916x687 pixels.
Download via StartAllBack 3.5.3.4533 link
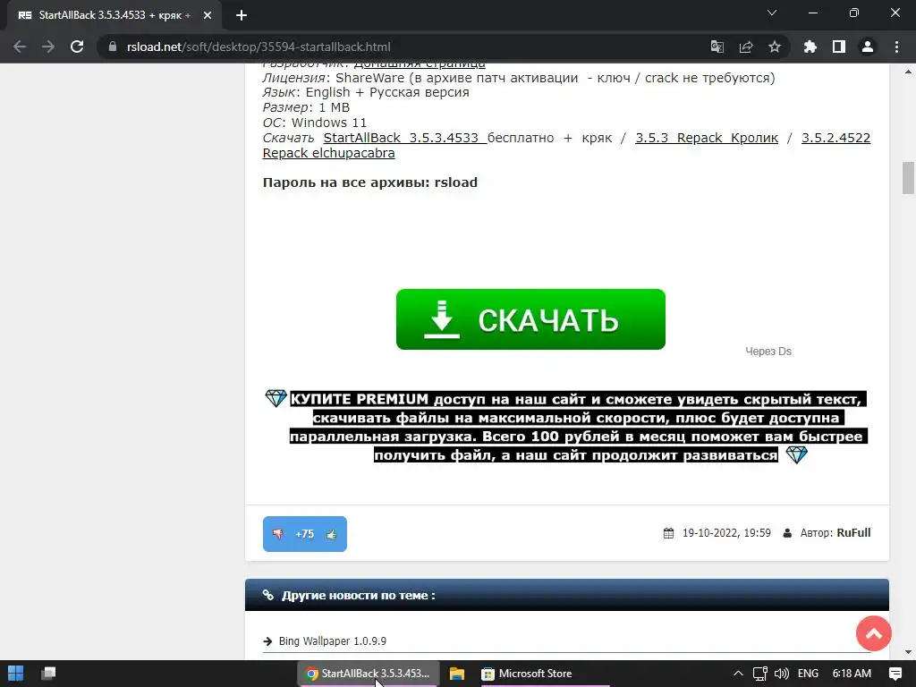[405, 138]
